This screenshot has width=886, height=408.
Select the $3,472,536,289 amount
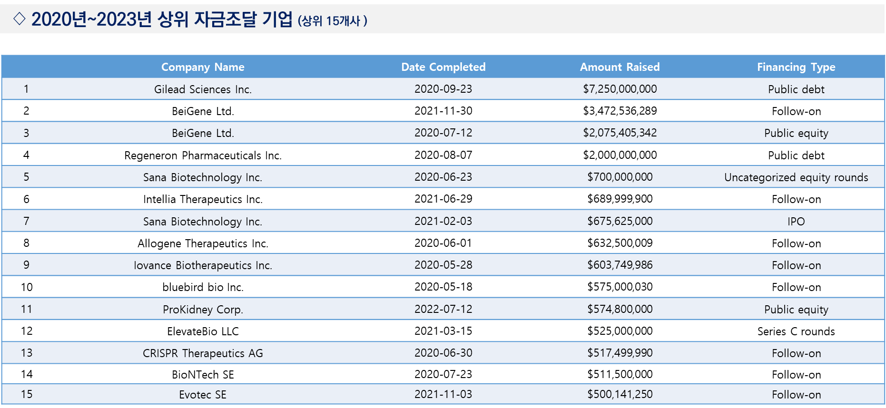click(620, 111)
